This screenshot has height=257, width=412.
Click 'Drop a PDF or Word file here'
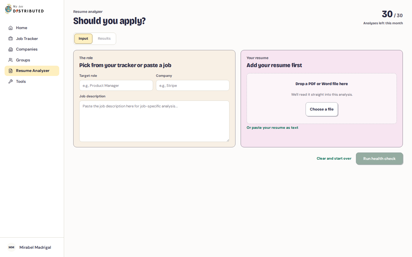pos(322,84)
